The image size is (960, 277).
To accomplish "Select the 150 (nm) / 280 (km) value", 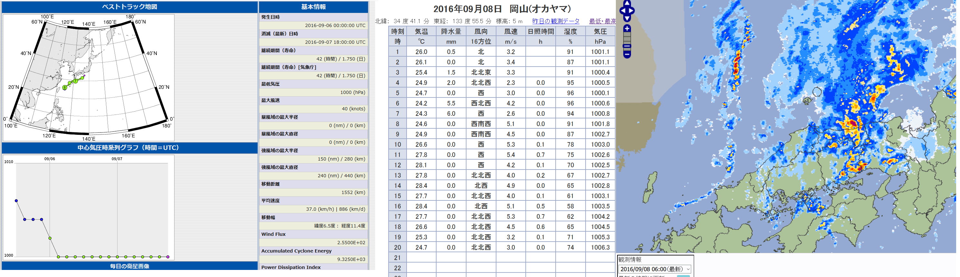I will (x=341, y=159).
